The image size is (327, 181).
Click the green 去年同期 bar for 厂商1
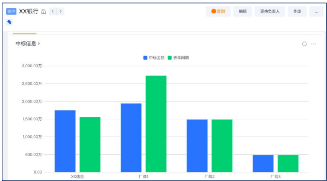[156, 124]
